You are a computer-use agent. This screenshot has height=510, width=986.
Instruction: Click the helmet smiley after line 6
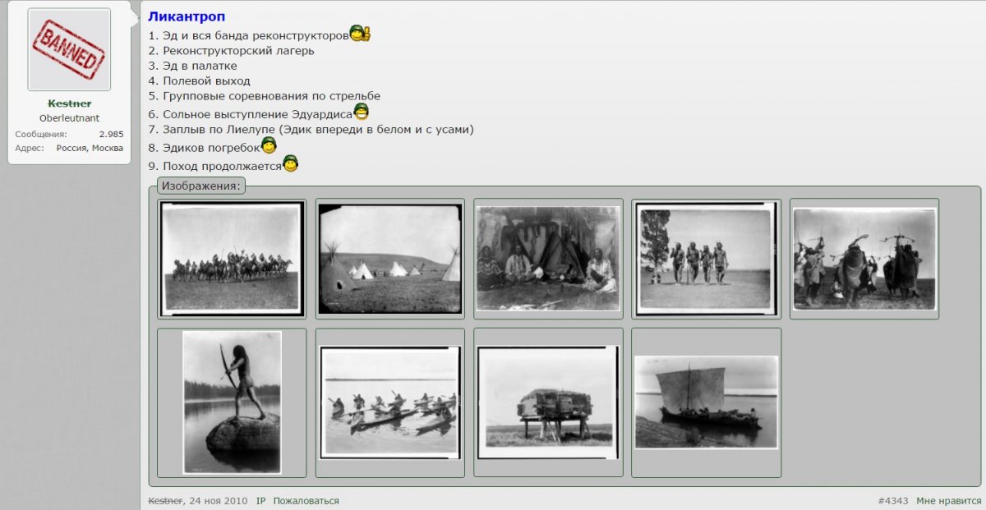pyautogui.click(x=361, y=112)
